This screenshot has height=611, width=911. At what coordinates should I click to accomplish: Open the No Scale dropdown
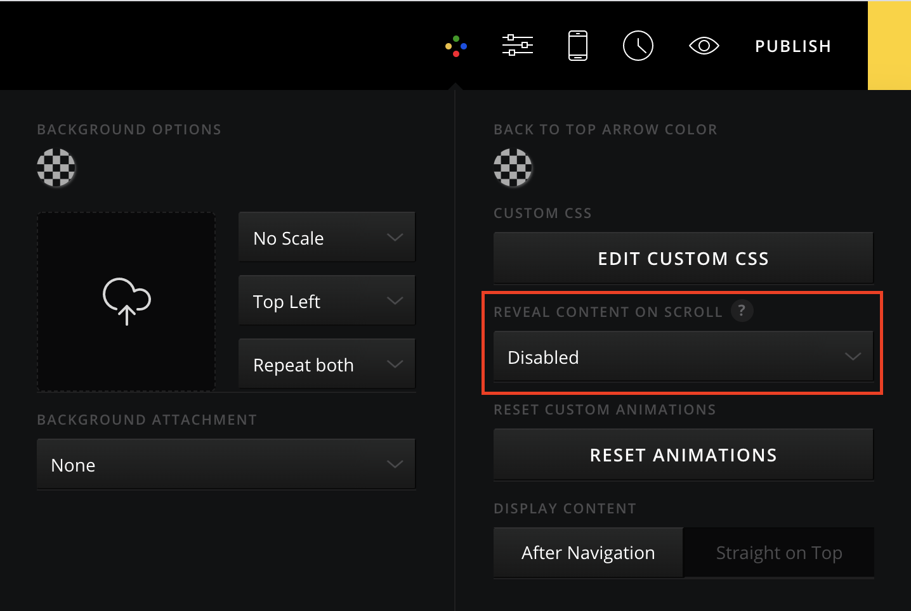click(x=327, y=238)
